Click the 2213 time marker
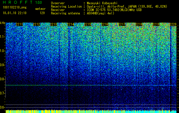This screenshot has width=179, height=113. [x=54, y=24]
